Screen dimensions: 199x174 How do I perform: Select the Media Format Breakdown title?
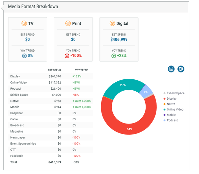[x=33, y=7]
